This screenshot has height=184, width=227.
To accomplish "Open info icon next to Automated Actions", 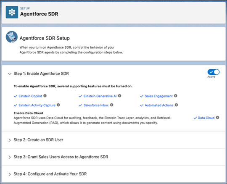I will coord(176,105).
